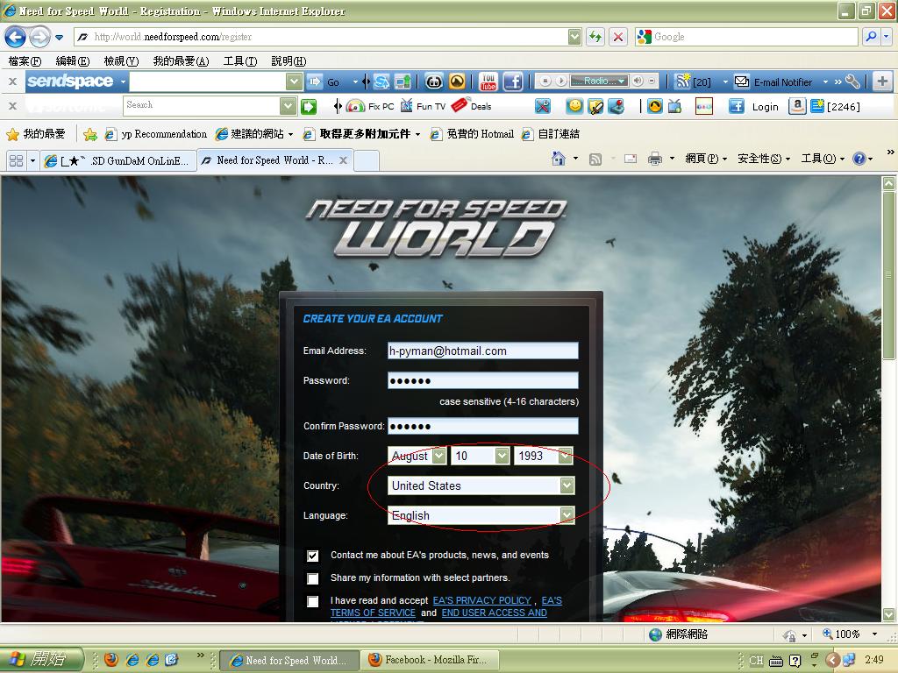This screenshot has width=898, height=673.
Task: Switch to SD GunDaM OnLinE tab
Action: pos(118,161)
